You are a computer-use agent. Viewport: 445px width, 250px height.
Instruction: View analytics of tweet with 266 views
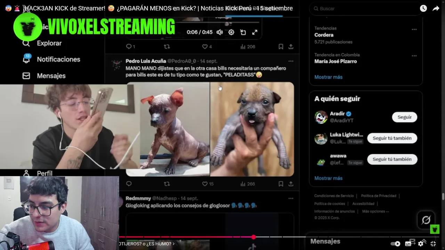[x=248, y=184]
